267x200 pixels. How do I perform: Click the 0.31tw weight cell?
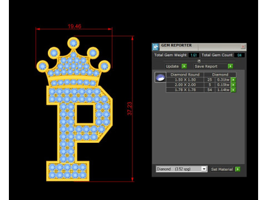[223, 80]
